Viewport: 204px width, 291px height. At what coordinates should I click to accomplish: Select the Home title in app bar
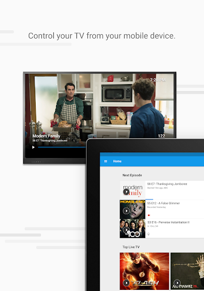click(x=117, y=161)
